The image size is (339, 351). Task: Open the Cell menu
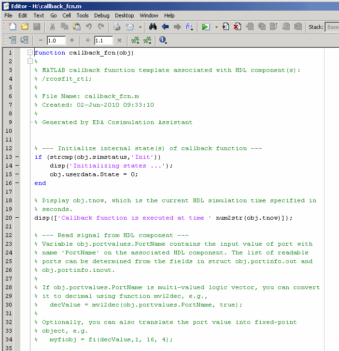(x=67, y=15)
